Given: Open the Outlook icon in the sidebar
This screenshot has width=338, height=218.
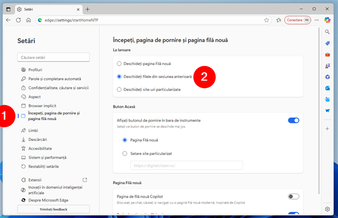Looking at the screenshot, I should 327,88.
